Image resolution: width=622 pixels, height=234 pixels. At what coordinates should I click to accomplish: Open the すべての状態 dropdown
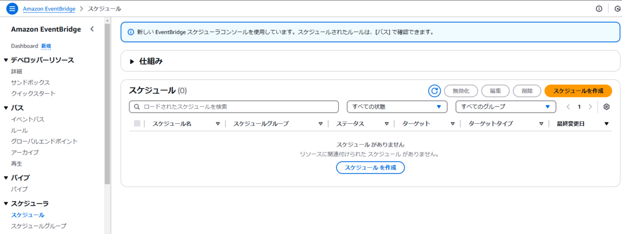[x=397, y=107]
